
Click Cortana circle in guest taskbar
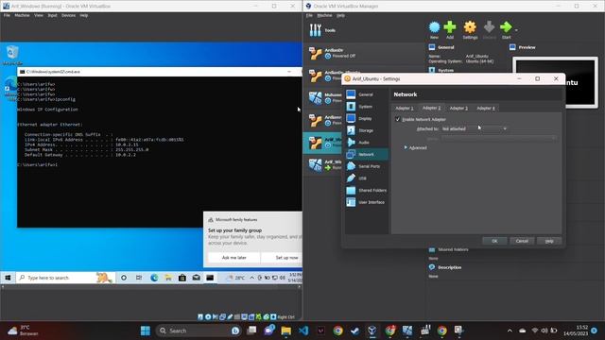click(x=124, y=278)
